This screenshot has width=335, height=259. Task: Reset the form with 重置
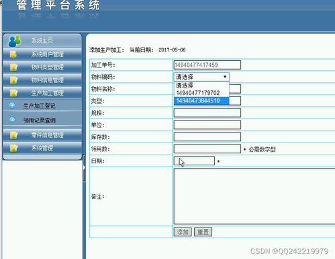click(x=203, y=232)
